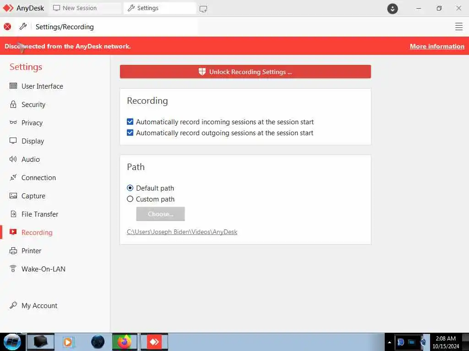Screen dimensions: 469x351
Task: Toggle automatically record incoming sessions checkbox
Action: (130, 122)
